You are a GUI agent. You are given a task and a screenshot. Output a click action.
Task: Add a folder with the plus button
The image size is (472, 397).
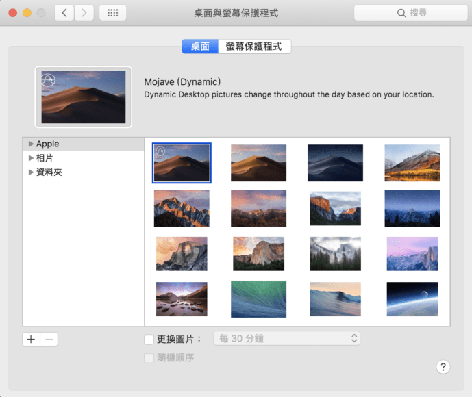pyautogui.click(x=31, y=340)
